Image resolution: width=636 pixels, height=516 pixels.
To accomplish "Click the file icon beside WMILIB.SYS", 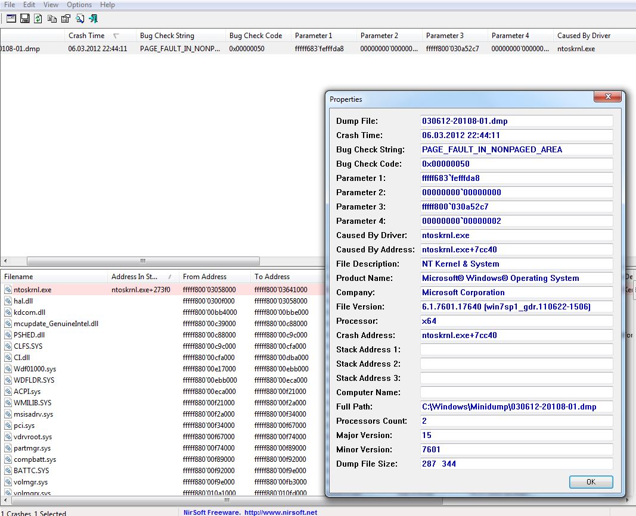I will click(x=8, y=403).
